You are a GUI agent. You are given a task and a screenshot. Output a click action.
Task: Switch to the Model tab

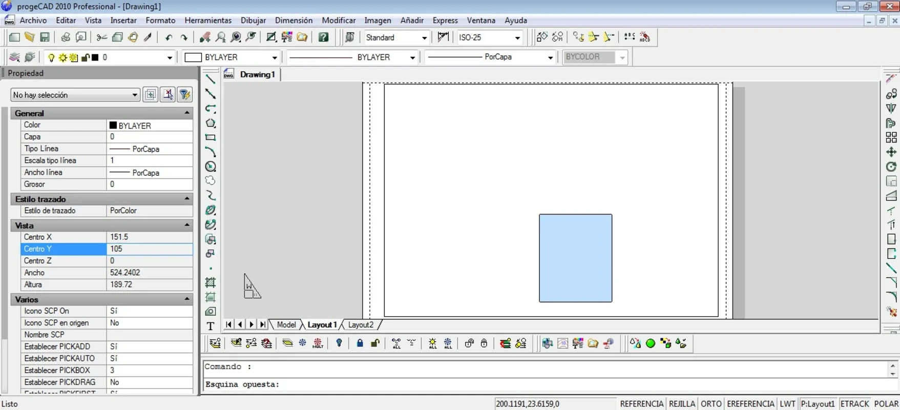(x=286, y=325)
